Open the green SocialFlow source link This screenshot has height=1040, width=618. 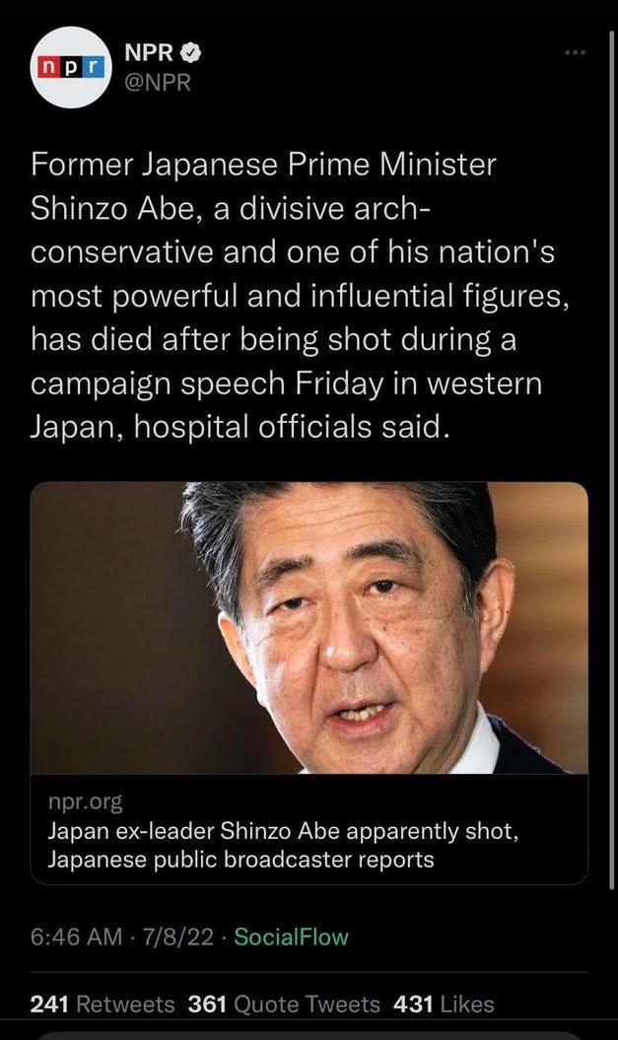tap(291, 936)
